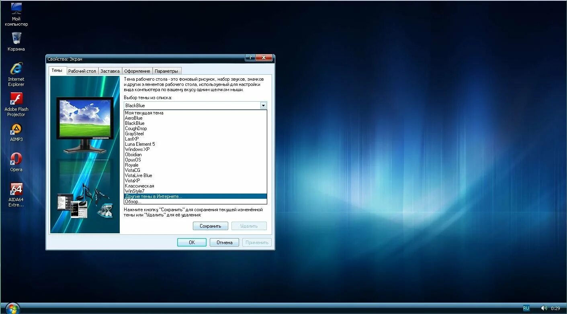
Task: Open the Opera browser
Action: [x=16, y=159]
